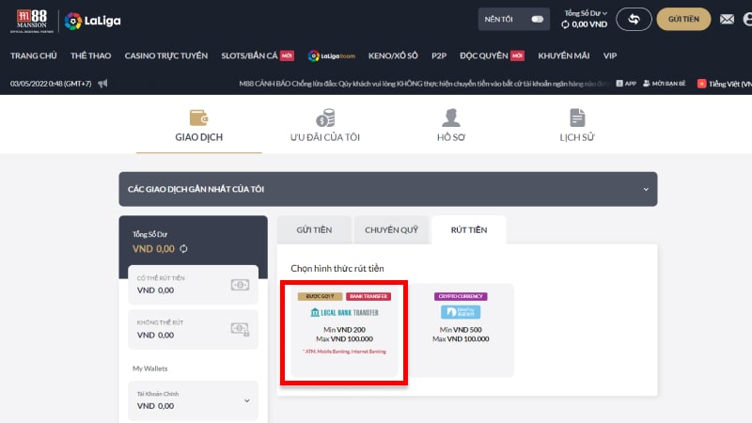Toggle the Nền Tối dark mode switch
This screenshot has width=752, height=423.
coord(537,19)
